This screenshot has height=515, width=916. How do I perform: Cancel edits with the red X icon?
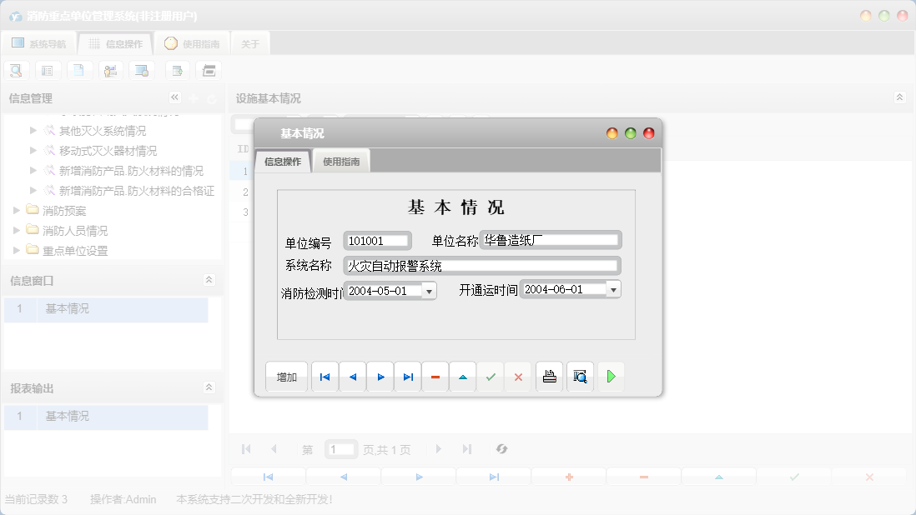[x=518, y=376]
